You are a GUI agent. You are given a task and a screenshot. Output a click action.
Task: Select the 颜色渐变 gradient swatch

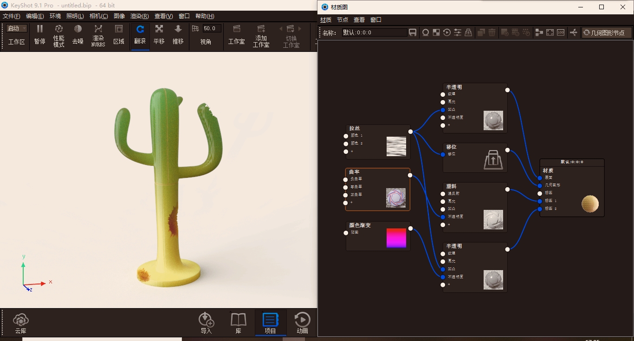click(397, 237)
